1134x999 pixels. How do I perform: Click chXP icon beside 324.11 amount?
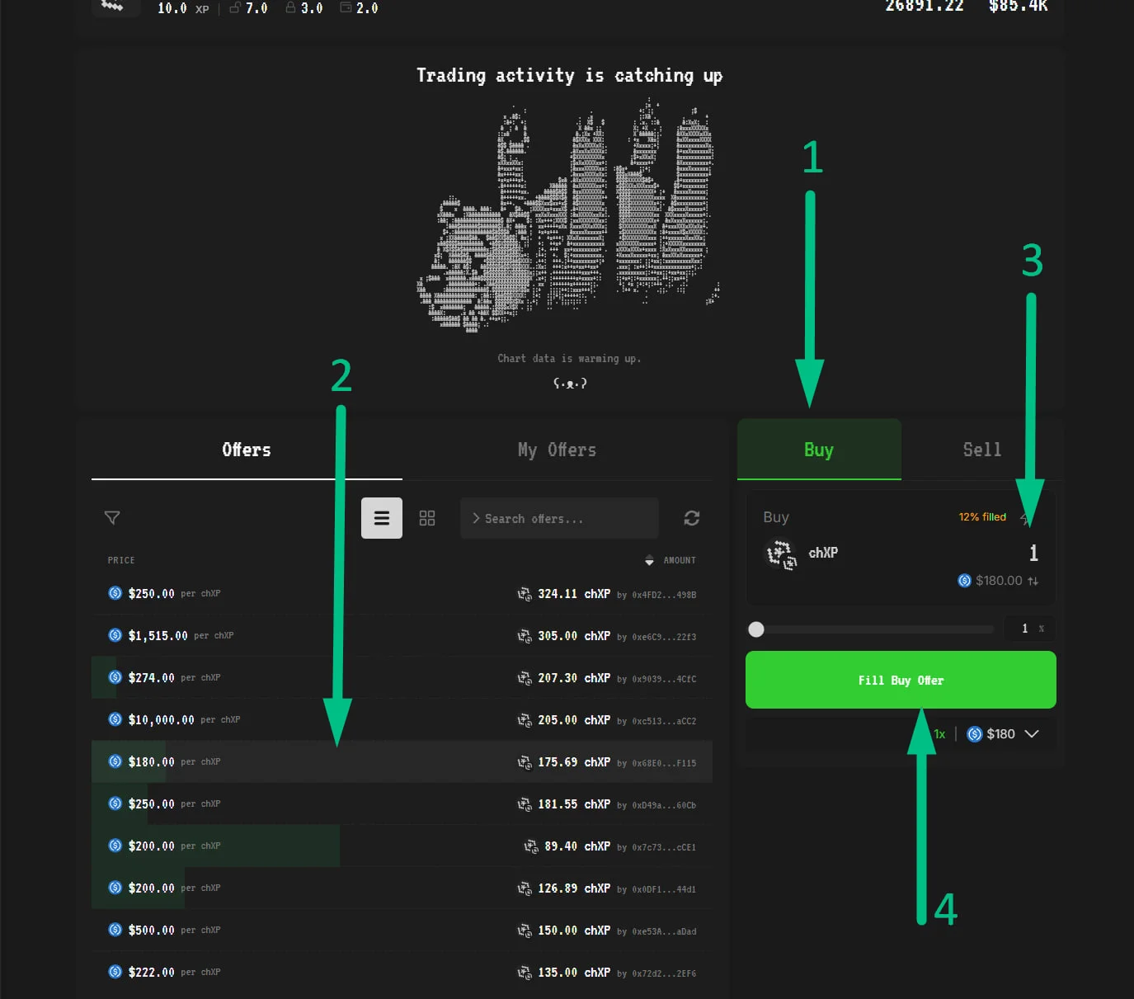click(524, 594)
